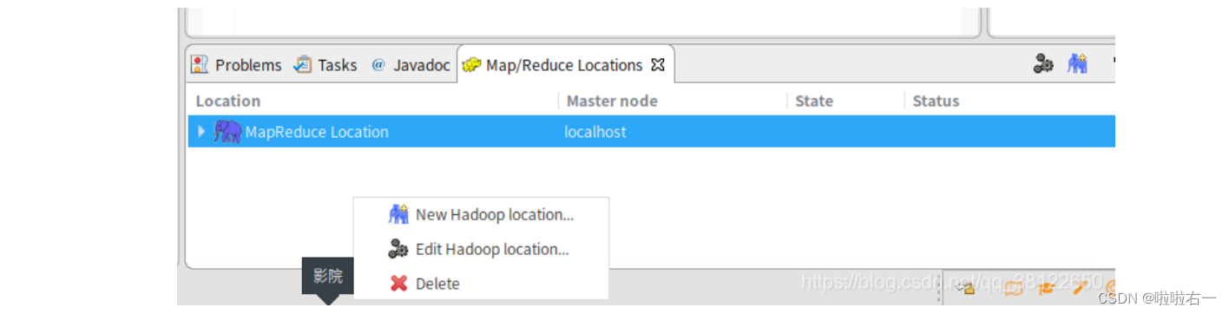Expand the MapReduce Location tree node
This screenshot has height=314, width=1229.
[201, 132]
